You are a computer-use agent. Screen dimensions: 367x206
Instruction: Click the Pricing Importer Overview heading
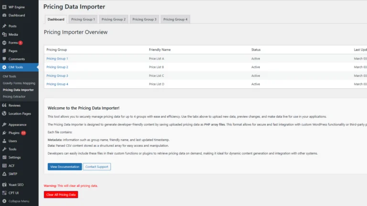pyautogui.click(x=76, y=32)
